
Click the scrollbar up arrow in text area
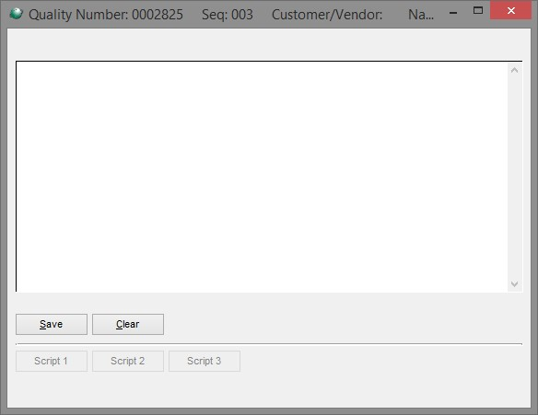tap(514, 71)
